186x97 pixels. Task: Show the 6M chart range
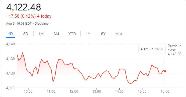pos(56,34)
